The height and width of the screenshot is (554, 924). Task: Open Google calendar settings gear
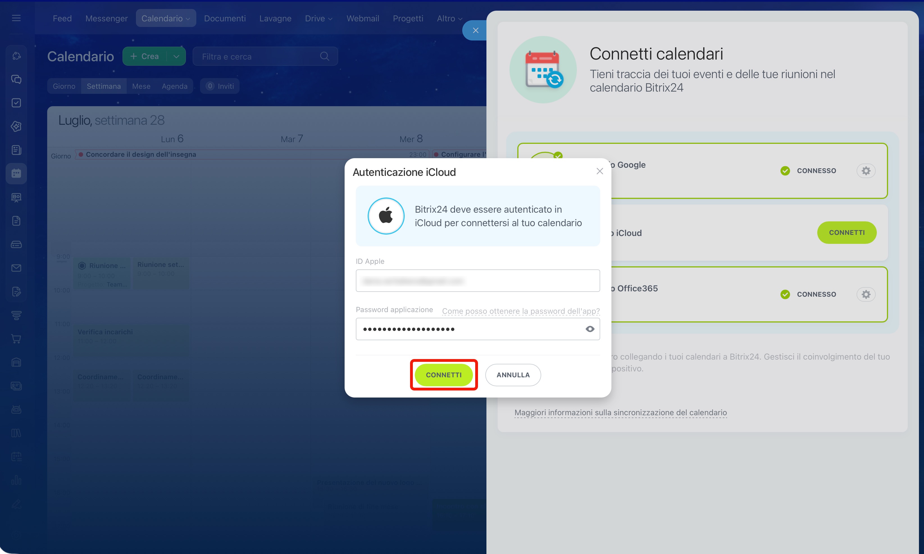tap(866, 171)
